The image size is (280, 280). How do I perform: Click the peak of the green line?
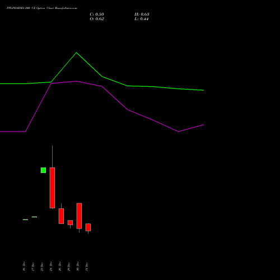tap(76, 53)
